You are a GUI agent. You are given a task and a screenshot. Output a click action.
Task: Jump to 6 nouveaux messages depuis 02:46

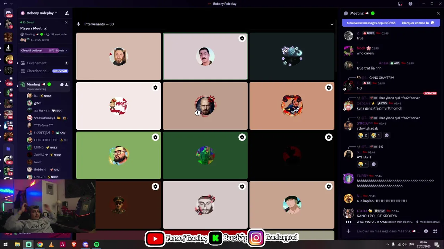371,23
